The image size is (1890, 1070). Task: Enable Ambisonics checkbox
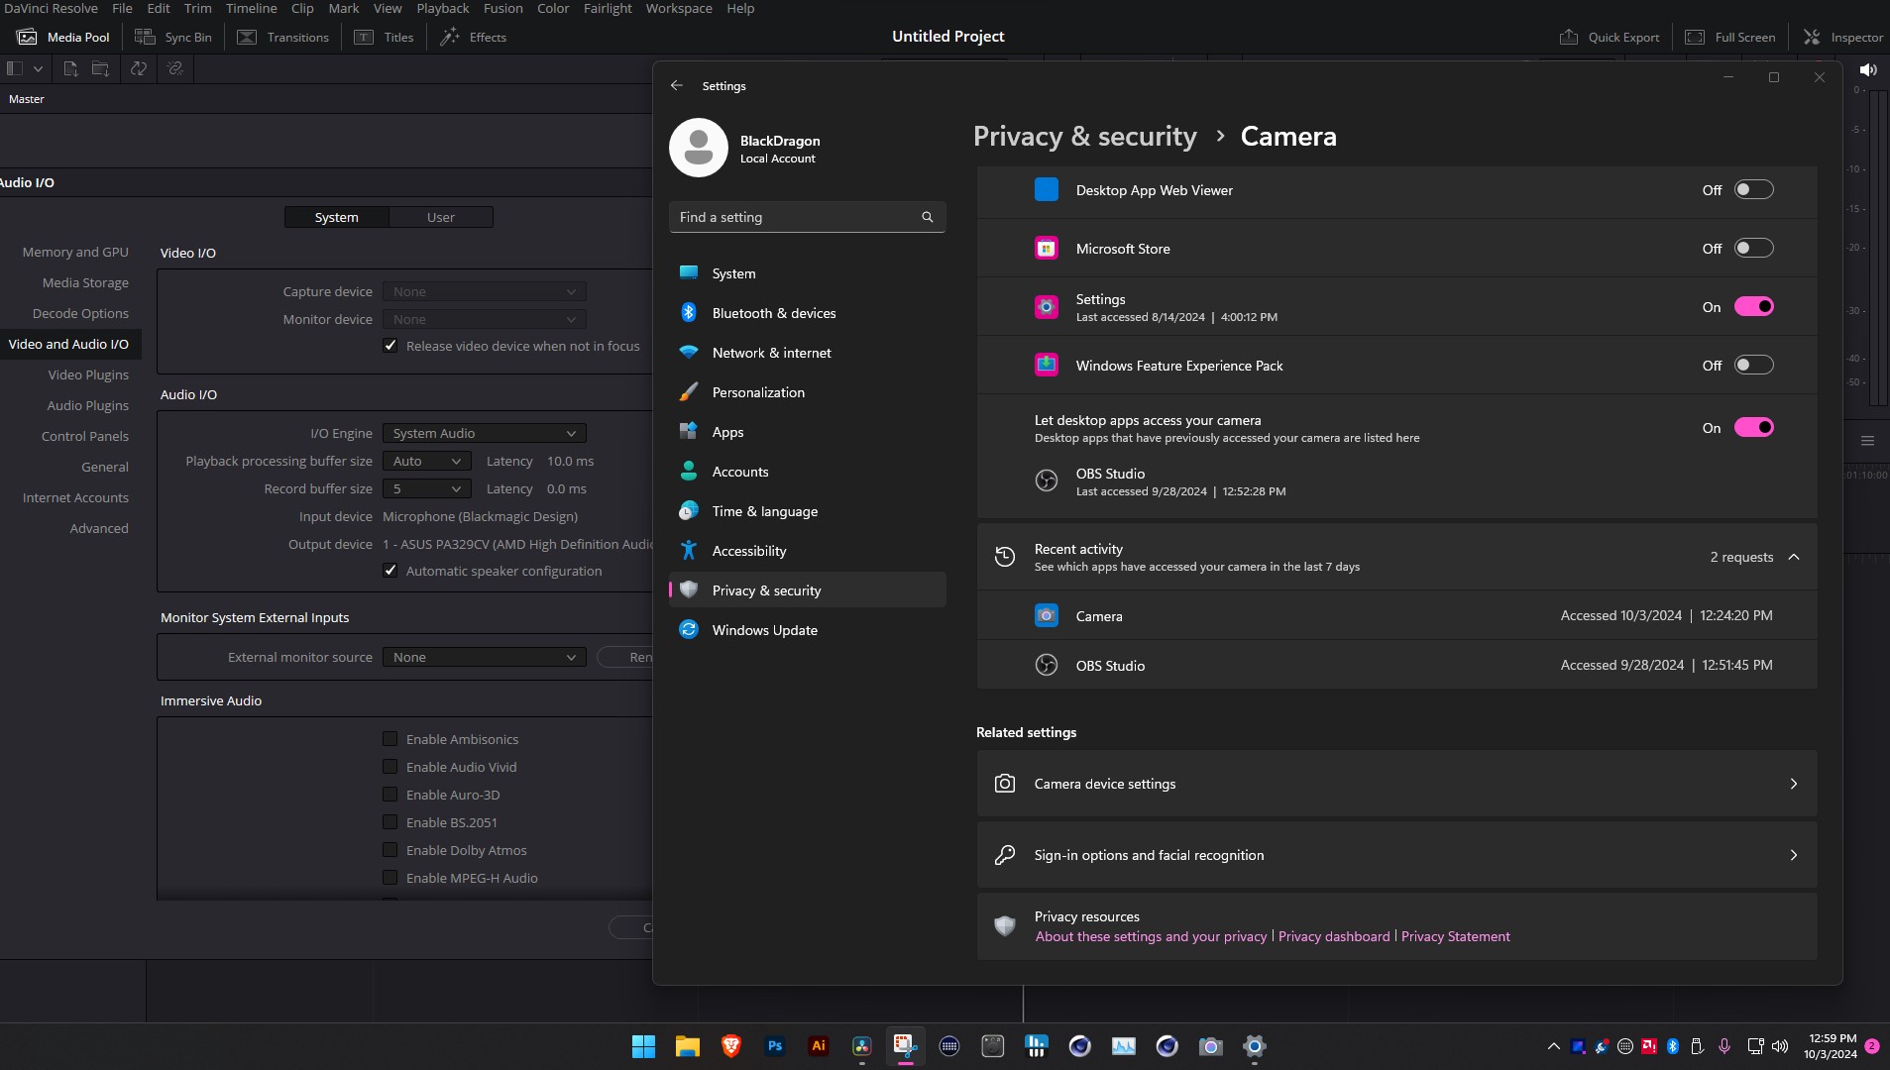390,739
